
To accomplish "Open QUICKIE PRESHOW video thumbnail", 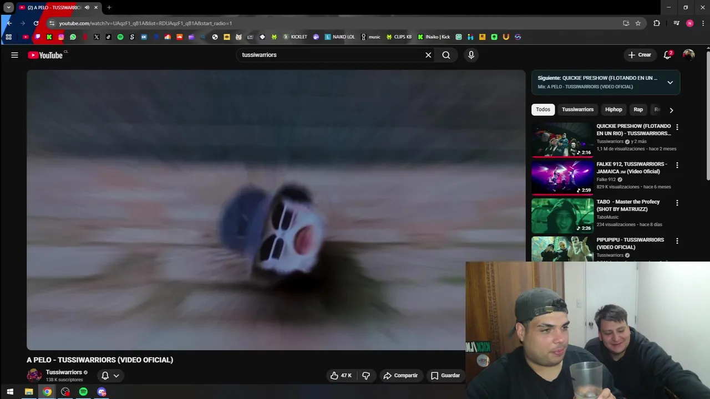I will pos(562,140).
